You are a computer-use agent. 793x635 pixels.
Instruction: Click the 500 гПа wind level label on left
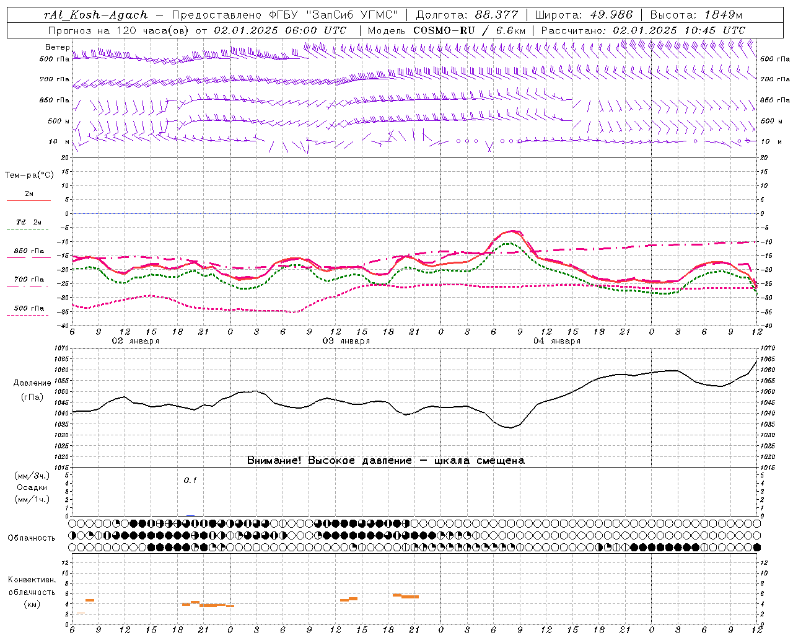[x=55, y=59]
